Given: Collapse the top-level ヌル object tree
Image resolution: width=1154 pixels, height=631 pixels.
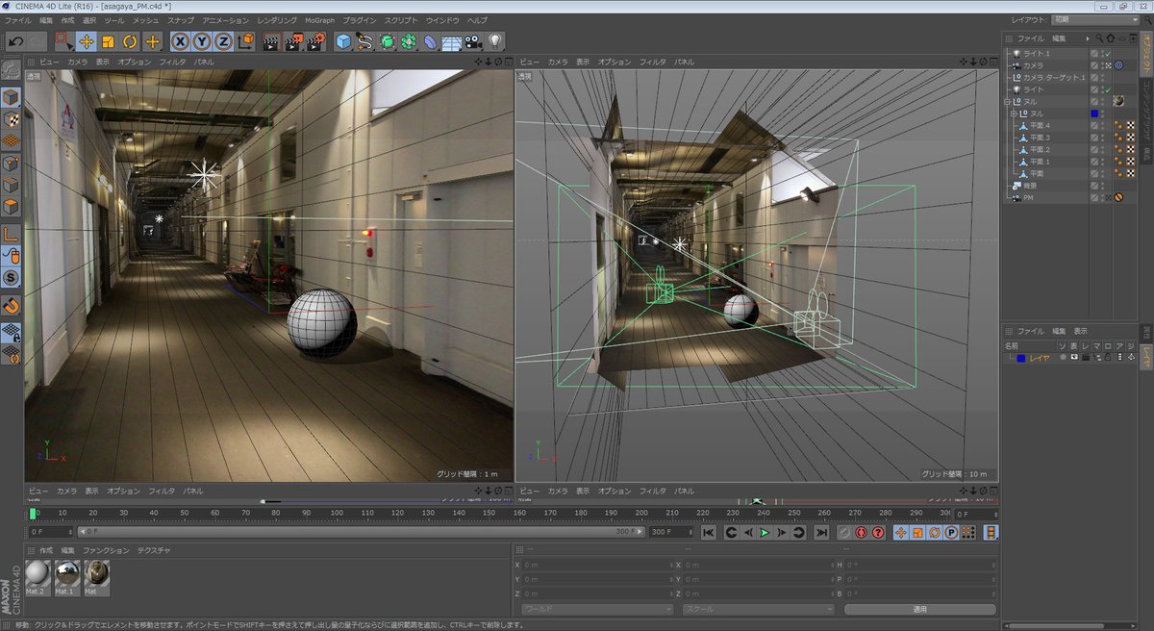Looking at the screenshot, I should [1007, 102].
